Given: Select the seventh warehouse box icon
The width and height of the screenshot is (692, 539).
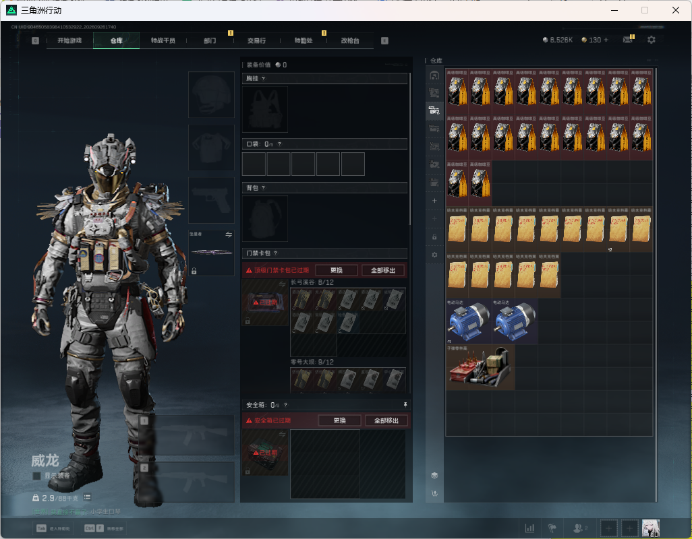Looking at the screenshot, I should coord(434,183).
